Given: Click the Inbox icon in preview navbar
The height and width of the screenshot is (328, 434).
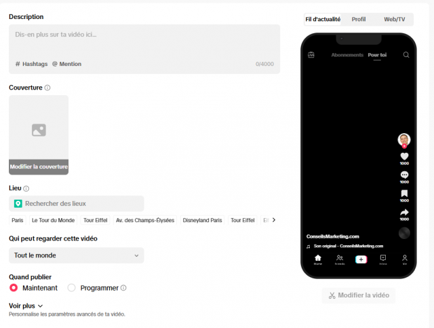Looking at the screenshot, I should pyautogui.click(x=383, y=259).
